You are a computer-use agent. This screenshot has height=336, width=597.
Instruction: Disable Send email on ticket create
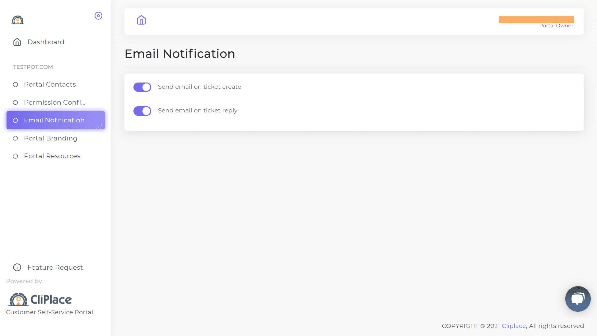pos(142,87)
